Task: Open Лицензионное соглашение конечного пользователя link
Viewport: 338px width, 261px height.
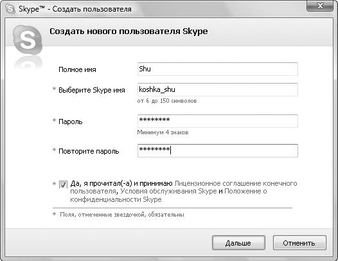Action: coord(236,184)
